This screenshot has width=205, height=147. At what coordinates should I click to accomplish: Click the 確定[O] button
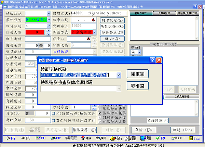tap(137, 73)
